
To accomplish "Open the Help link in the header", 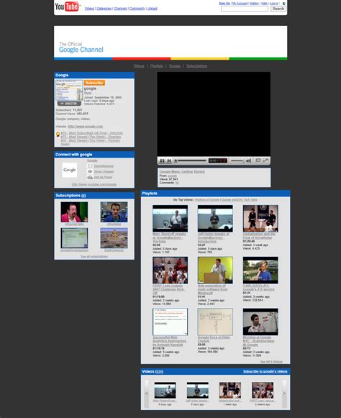I will pyautogui.click(x=264, y=4).
